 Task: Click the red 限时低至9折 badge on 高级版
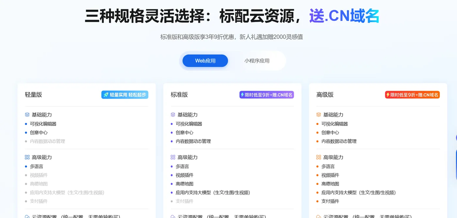click(412, 95)
